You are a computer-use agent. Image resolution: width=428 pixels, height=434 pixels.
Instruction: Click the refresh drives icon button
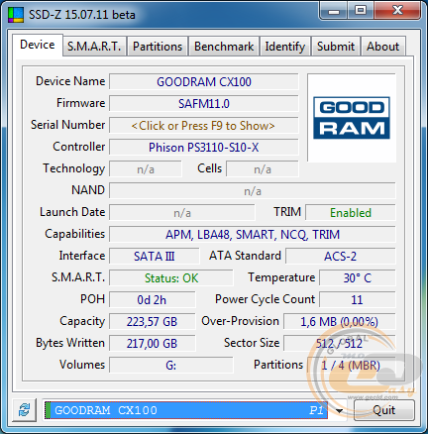pos(24,410)
